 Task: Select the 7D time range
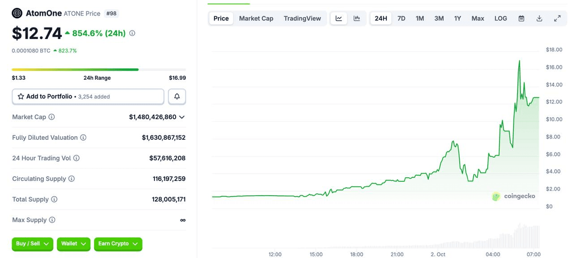(x=401, y=18)
